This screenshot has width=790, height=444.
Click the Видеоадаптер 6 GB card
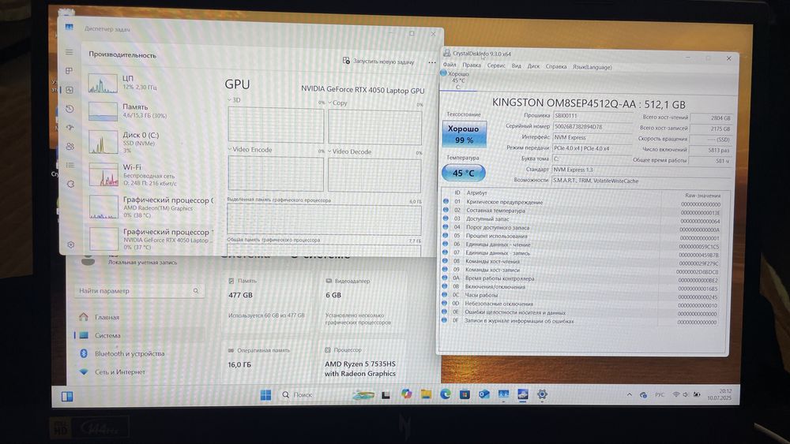pos(363,302)
